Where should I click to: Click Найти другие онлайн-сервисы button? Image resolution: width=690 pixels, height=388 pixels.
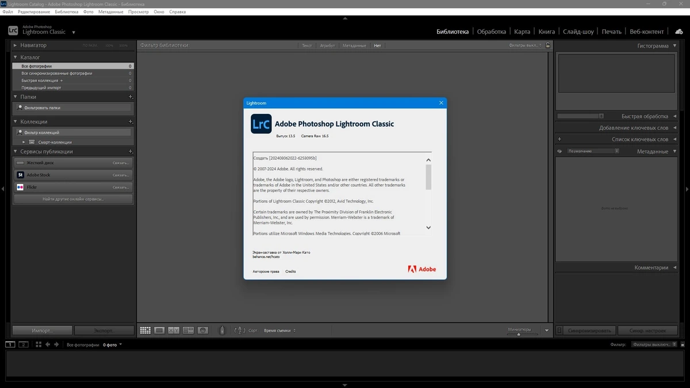pyautogui.click(x=73, y=199)
